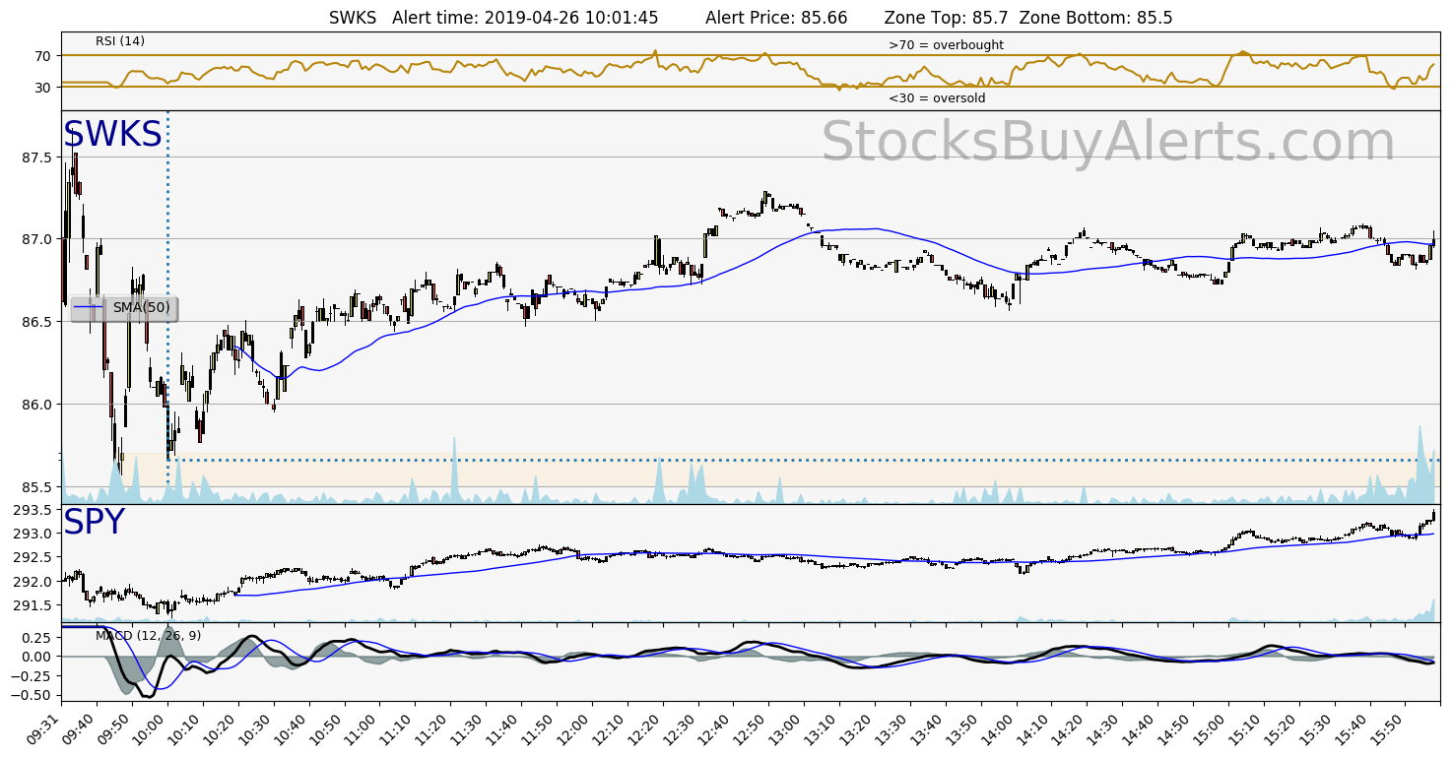Click the 85.5 price axis label
Screen dimensions: 1453x758
click(35, 487)
